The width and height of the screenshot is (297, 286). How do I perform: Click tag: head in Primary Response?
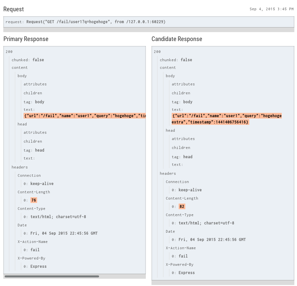[x=34, y=150]
